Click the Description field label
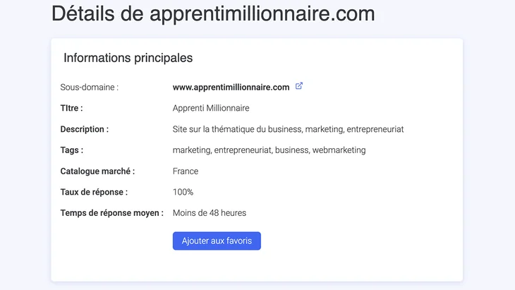 pos(85,129)
